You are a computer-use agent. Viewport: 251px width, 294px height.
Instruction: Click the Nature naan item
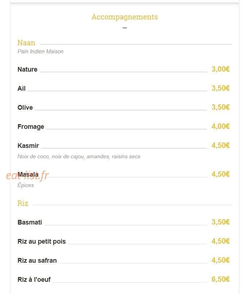pyautogui.click(x=27, y=69)
